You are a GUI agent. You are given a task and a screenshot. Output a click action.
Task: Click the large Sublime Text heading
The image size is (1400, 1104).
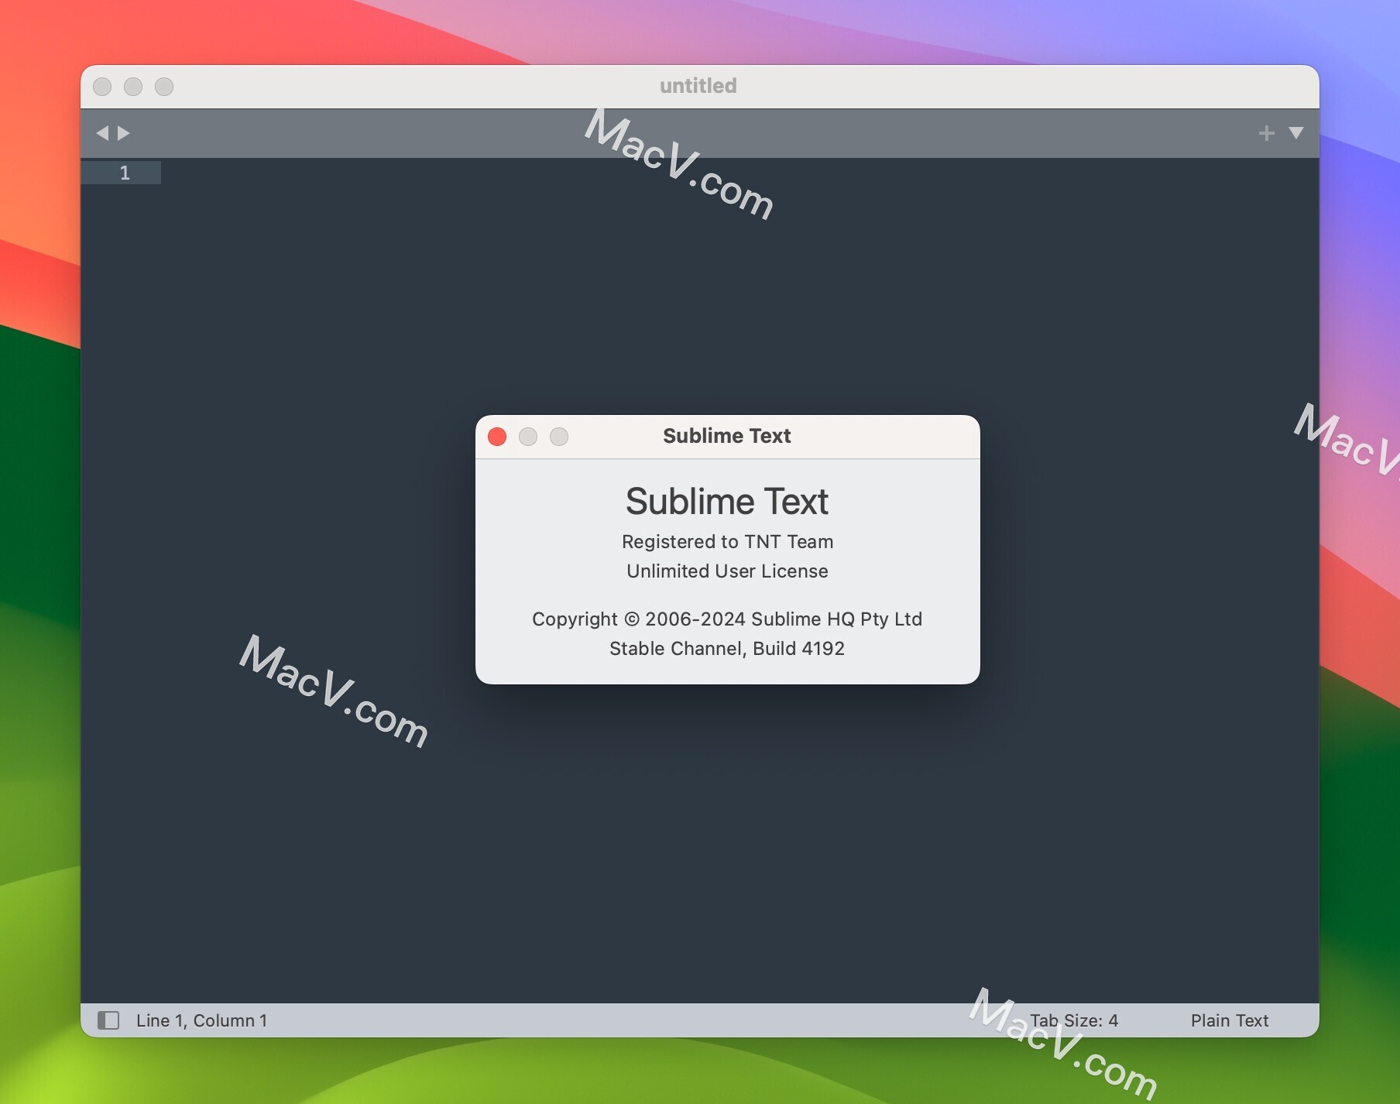tap(727, 501)
